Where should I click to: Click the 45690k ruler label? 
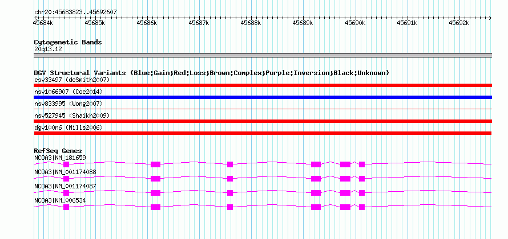click(x=355, y=23)
